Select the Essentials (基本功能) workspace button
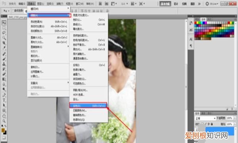The width and height of the screenshot is (238, 143). 165,4
